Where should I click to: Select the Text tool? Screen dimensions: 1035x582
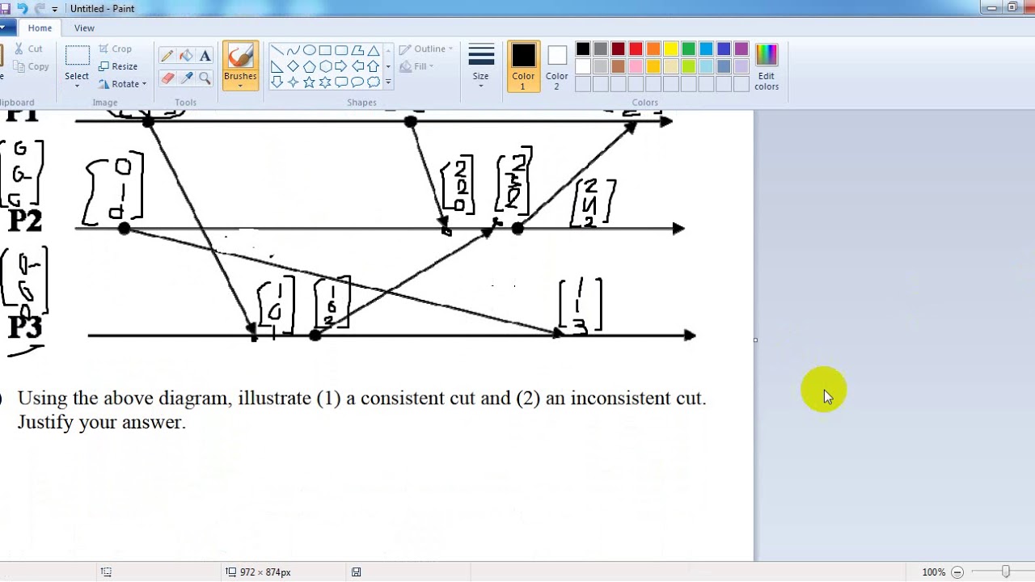click(205, 56)
